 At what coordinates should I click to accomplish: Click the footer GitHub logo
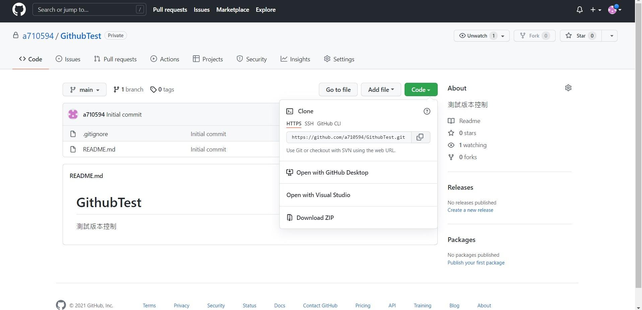[x=61, y=305]
